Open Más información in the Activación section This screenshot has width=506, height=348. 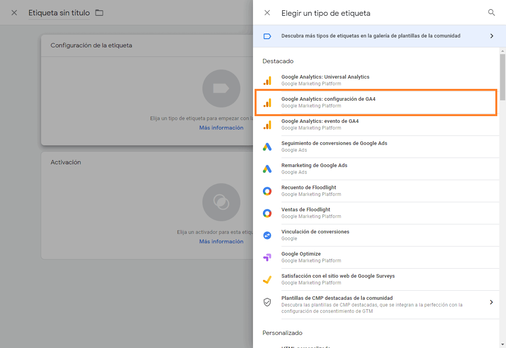pos(221,241)
